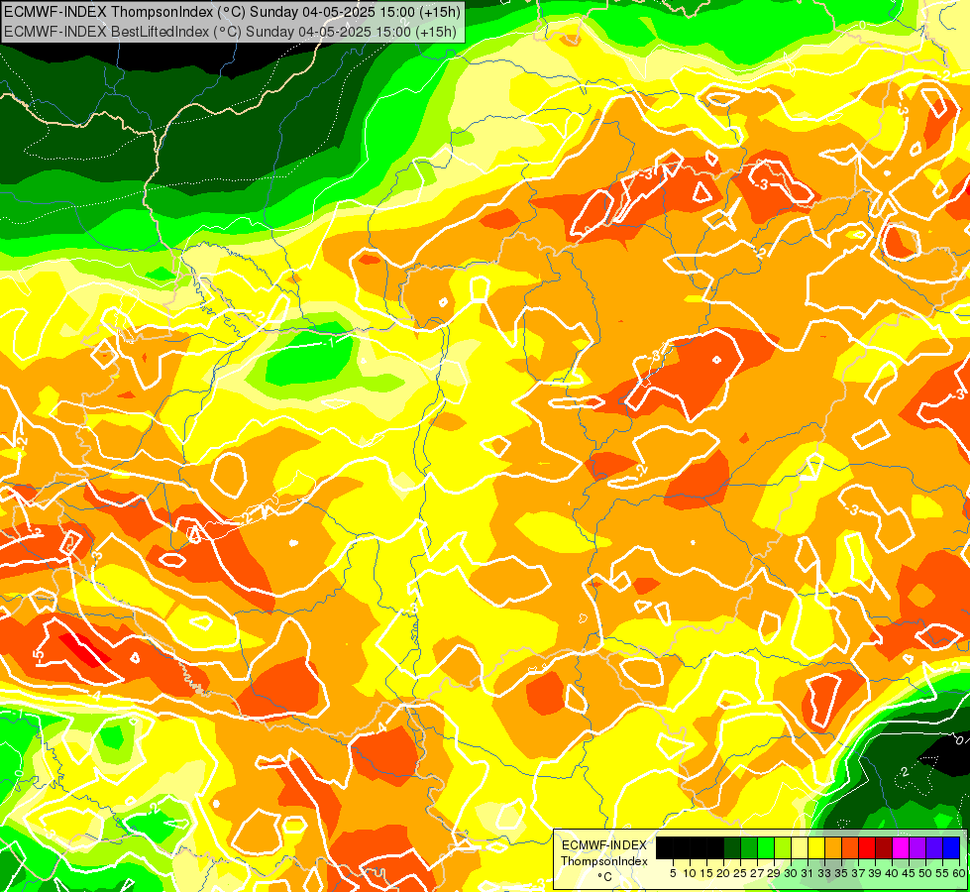970x892 pixels.
Task: Click the legend tick label 33
Action: [824, 873]
